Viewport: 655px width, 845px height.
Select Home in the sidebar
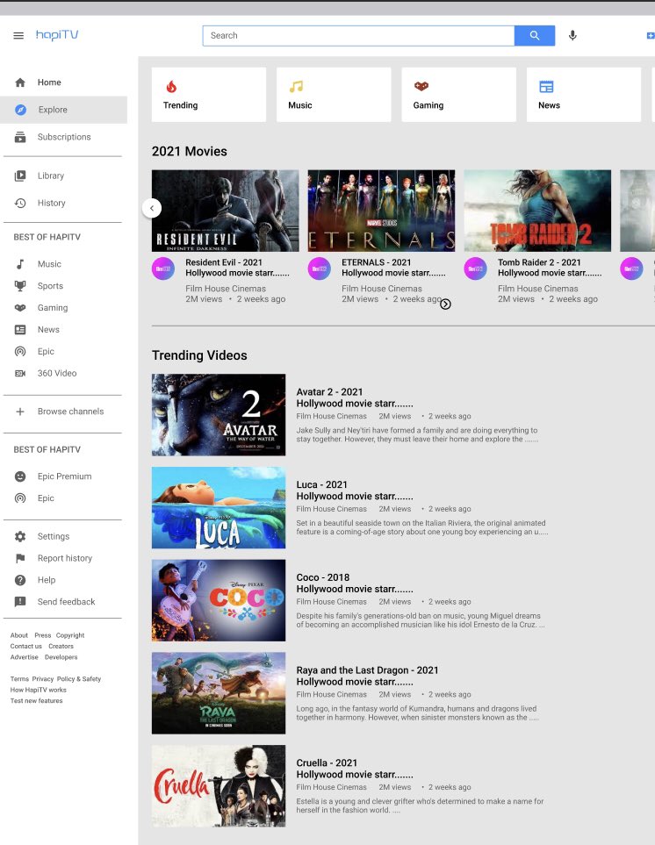[x=49, y=82]
